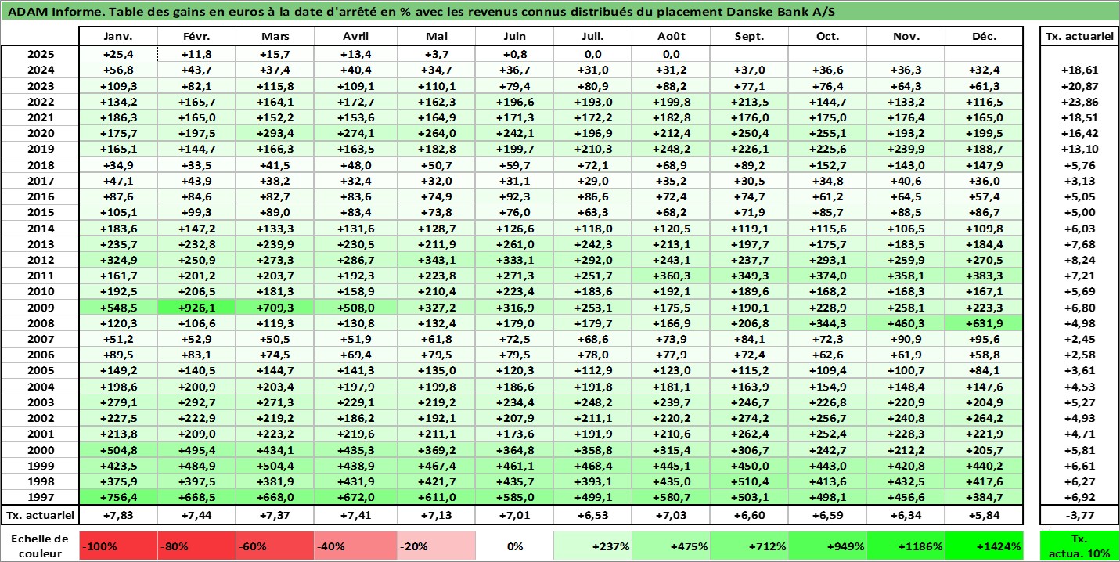Click the '+23,86' actuarial rate for 2022
1120x562 pixels.
pos(1079,102)
